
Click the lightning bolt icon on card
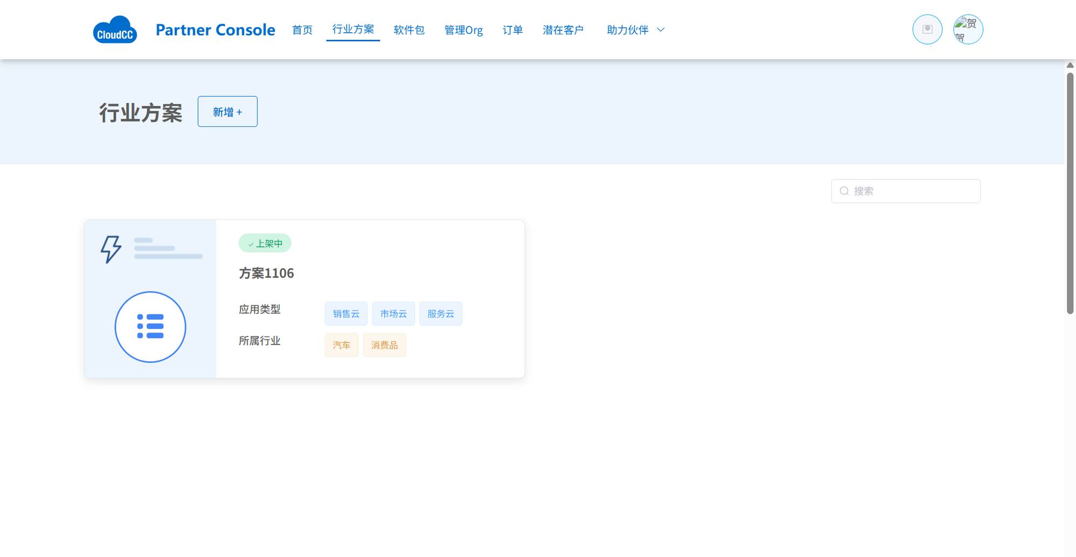pos(111,249)
